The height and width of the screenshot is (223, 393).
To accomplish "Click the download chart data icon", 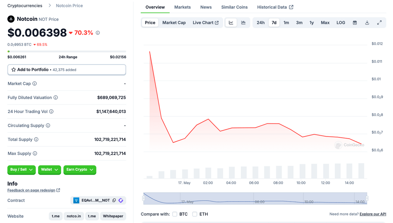I will click(367, 23).
